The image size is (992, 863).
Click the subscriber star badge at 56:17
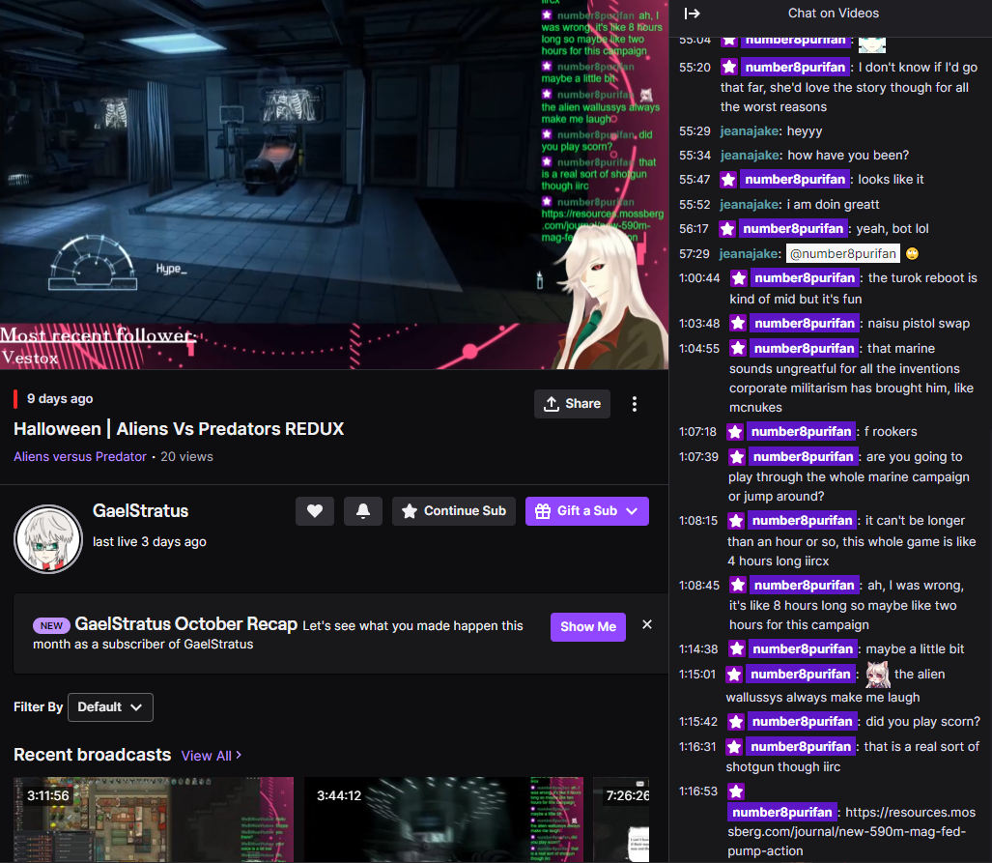[x=727, y=229]
